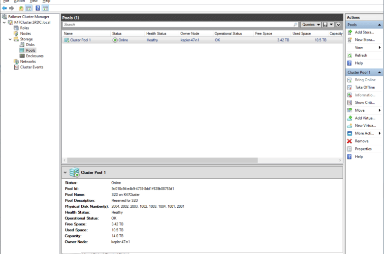Screen dimensions: 384x254
Task: Click New Virtual Disk action
Action: point(364,126)
